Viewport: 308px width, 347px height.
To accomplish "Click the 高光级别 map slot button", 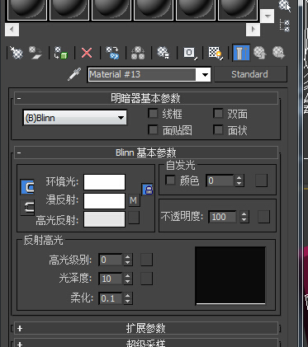I will [146, 260].
